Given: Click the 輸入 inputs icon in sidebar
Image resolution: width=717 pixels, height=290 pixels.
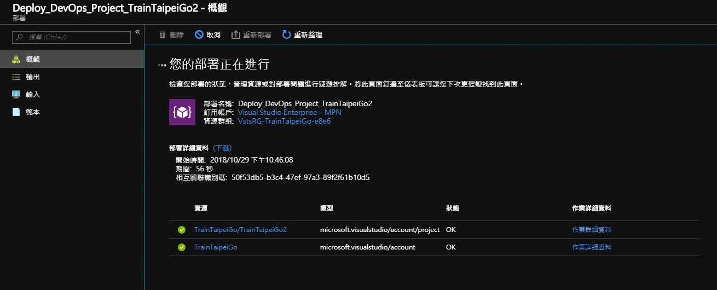Looking at the screenshot, I should tap(16, 94).
